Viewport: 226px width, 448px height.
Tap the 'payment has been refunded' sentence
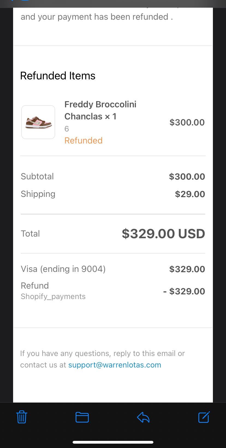click(97, 17)
